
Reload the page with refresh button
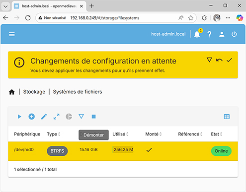click(x=28, y=18)
